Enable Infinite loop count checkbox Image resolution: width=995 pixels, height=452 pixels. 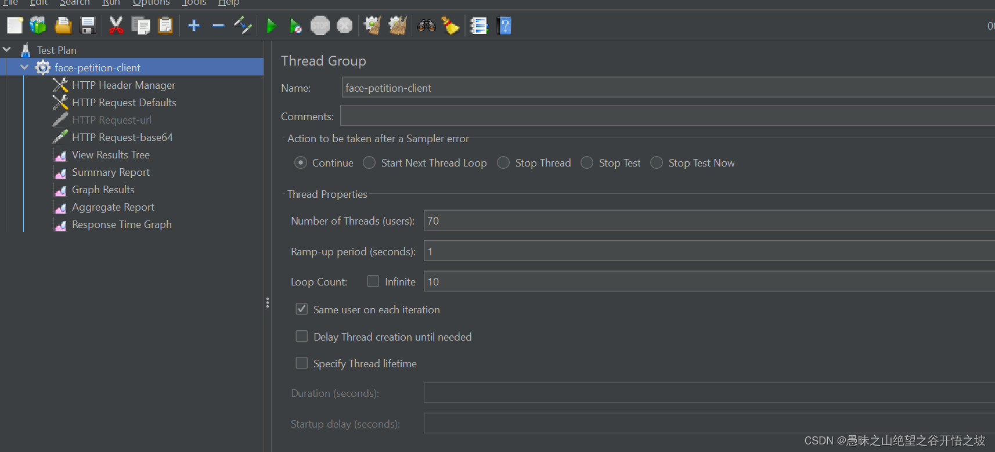pos(373,281)
